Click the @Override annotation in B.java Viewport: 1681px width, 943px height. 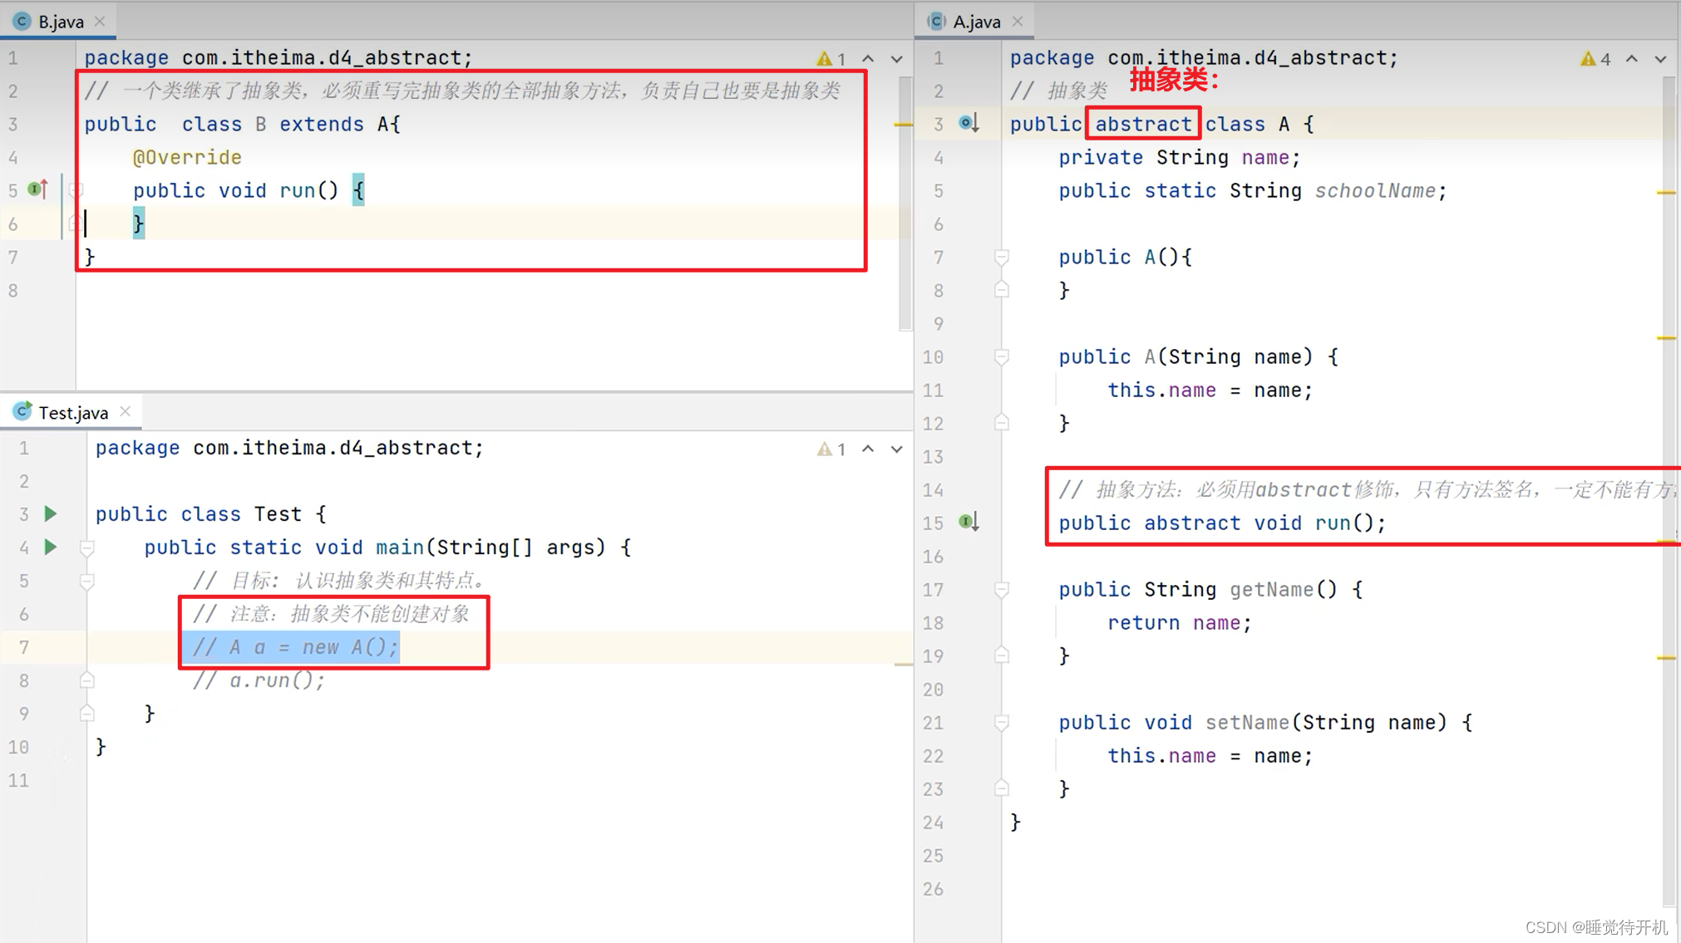click(x=187, y=157)
